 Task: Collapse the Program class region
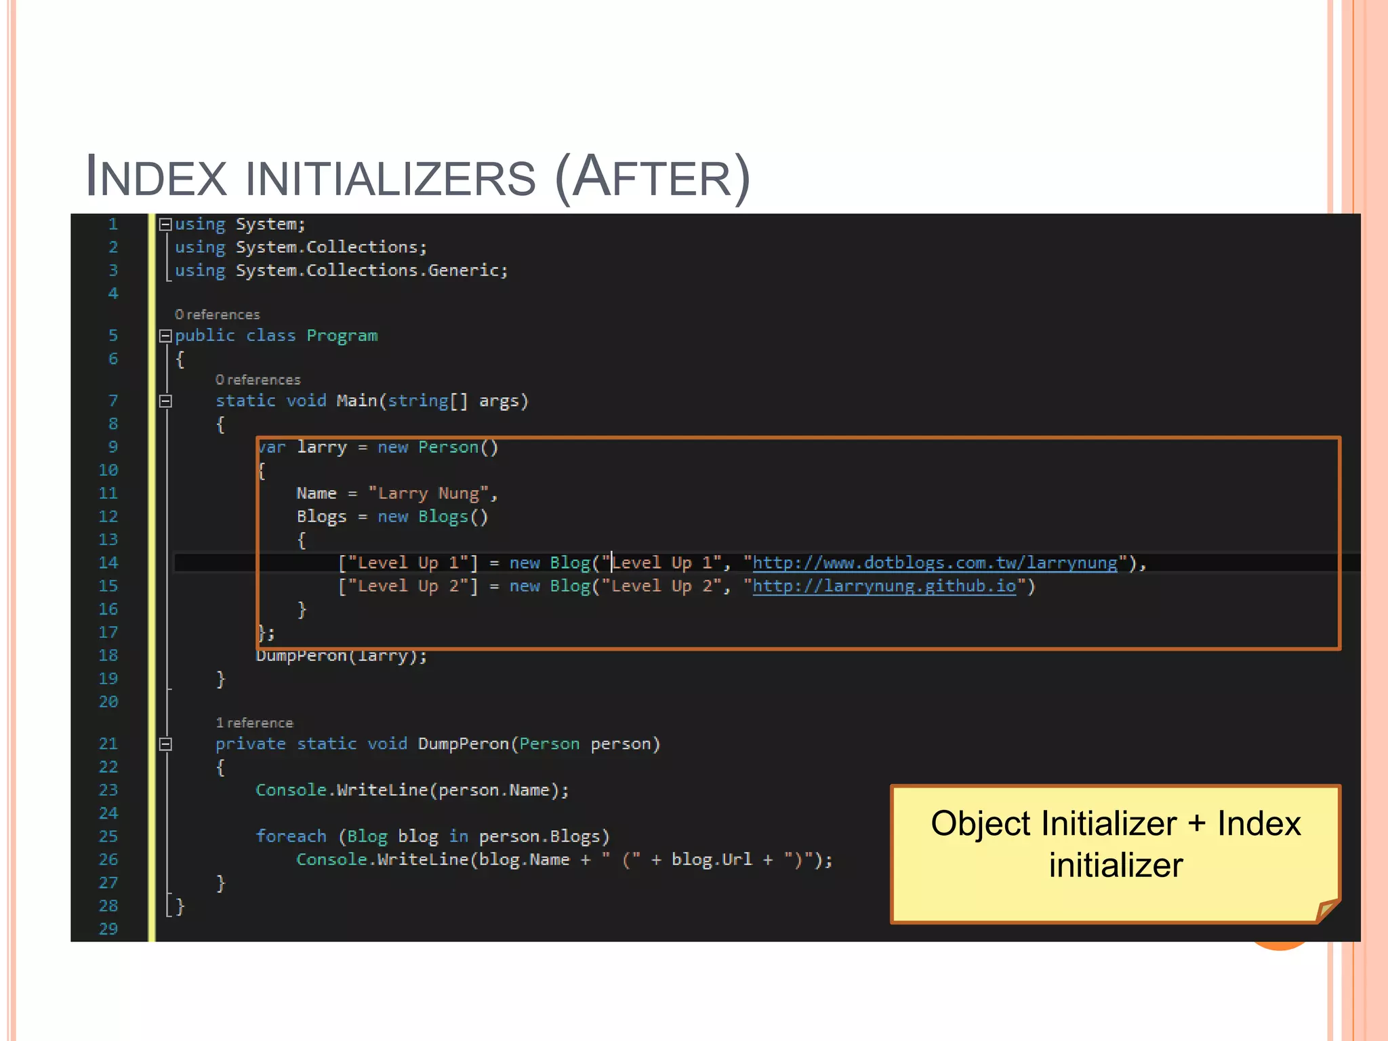(165, 335)
